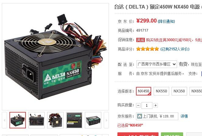Select the spec label thumbnail
Viewport: 202px width, 136px height.
pos(74,120)
